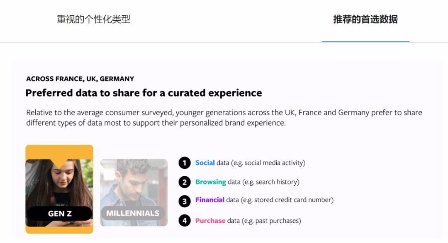
Task: Click the purple word Financial
Action: (210, 200)
